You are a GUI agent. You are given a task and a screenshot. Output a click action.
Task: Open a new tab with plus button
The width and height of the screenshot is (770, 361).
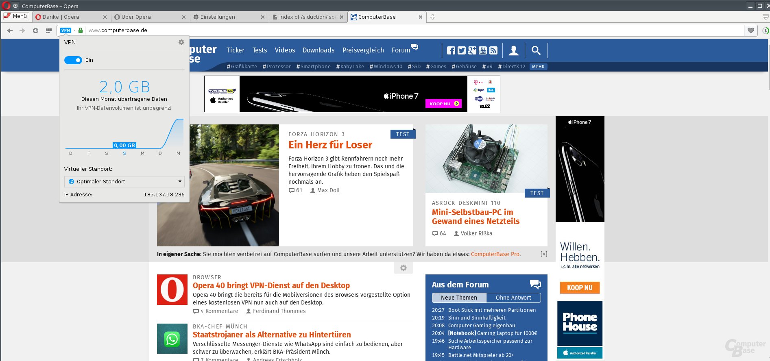tap(433, 17)
